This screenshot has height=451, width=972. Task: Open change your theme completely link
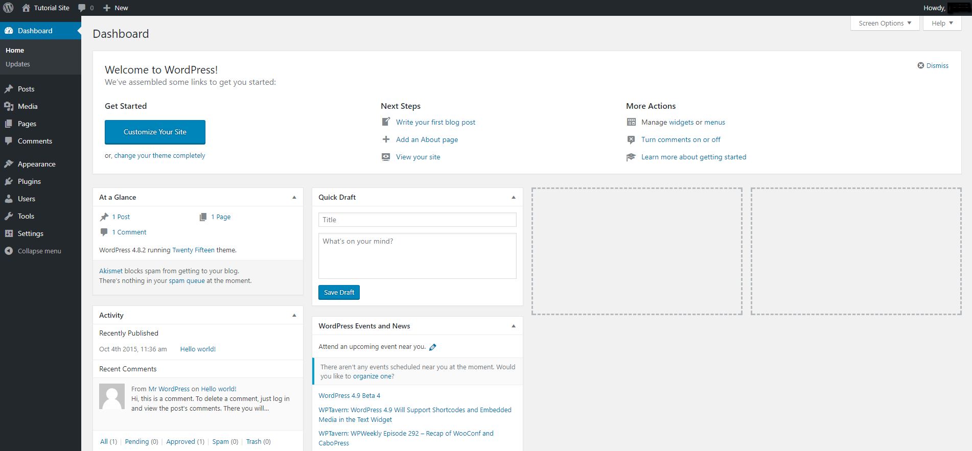point(159,156)
